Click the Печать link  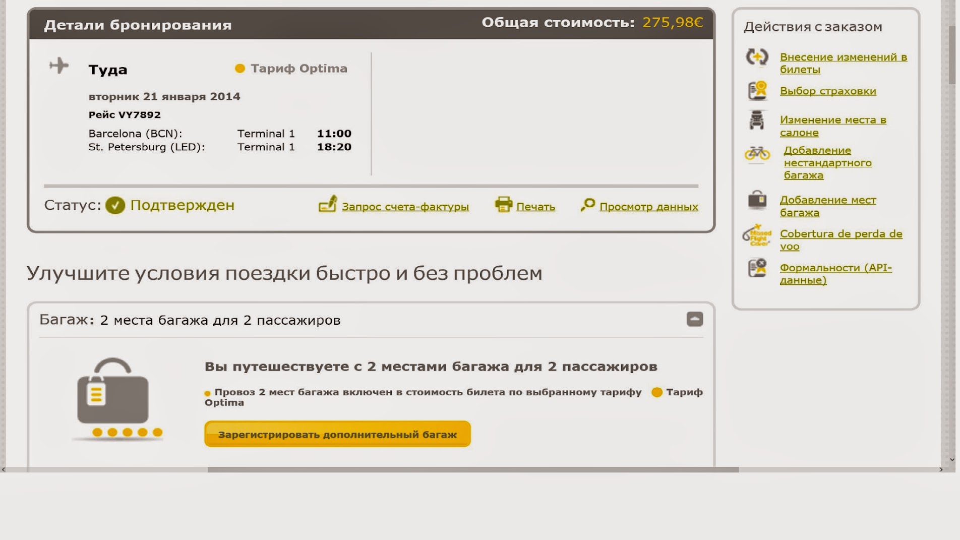[535, 206]
